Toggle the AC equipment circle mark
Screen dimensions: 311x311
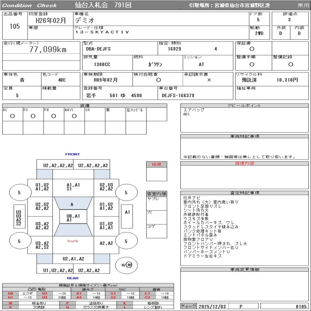[12, 116]
